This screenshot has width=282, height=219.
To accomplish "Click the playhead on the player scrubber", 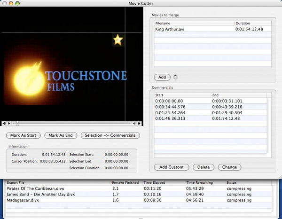I will click(x=17, y=124).
